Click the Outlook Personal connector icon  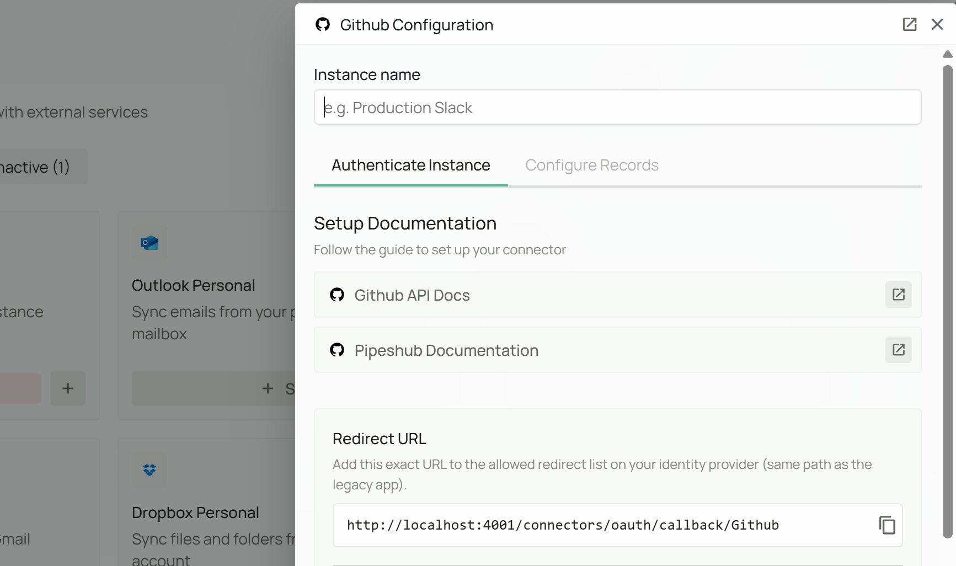click(x=149, y=243)
